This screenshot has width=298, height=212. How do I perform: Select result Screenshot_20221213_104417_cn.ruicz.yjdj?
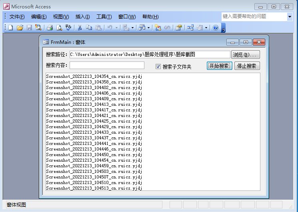coord(94,110)
